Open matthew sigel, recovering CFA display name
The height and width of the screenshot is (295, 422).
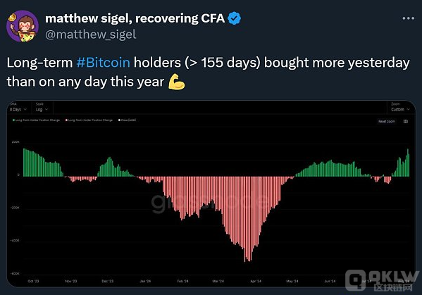(135, 18)
